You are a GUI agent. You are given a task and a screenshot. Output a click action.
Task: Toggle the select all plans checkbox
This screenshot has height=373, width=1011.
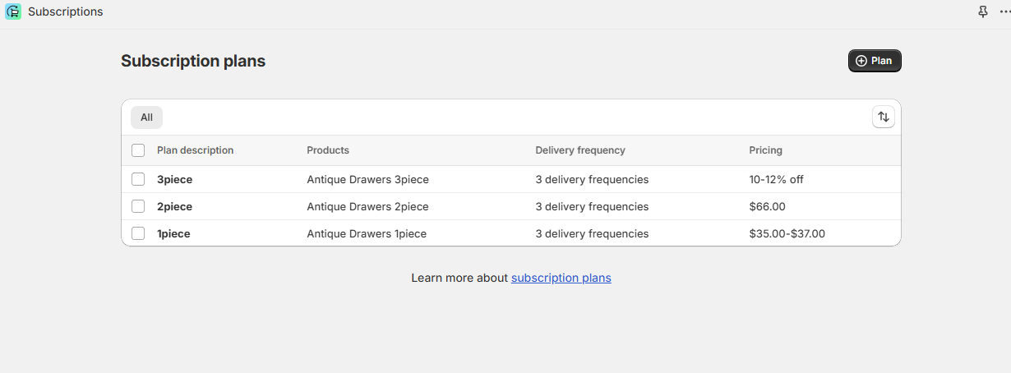pos(138,150)
